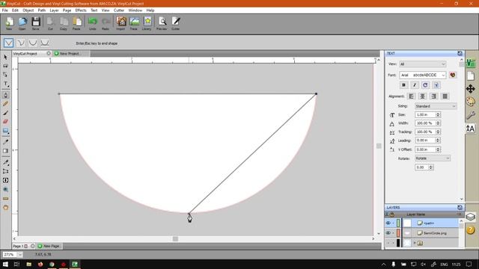This screenshot has height=269, width=479.
Task: Click the Leading value input field
Action: (425, 140)
